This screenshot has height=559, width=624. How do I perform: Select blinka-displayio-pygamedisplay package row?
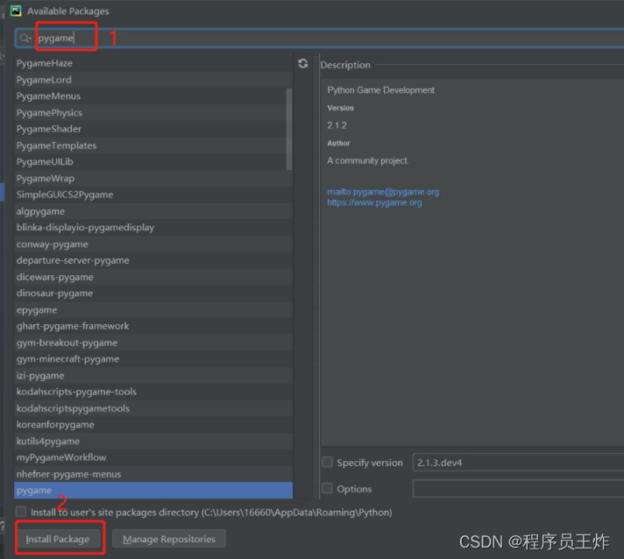coord(153,228)
